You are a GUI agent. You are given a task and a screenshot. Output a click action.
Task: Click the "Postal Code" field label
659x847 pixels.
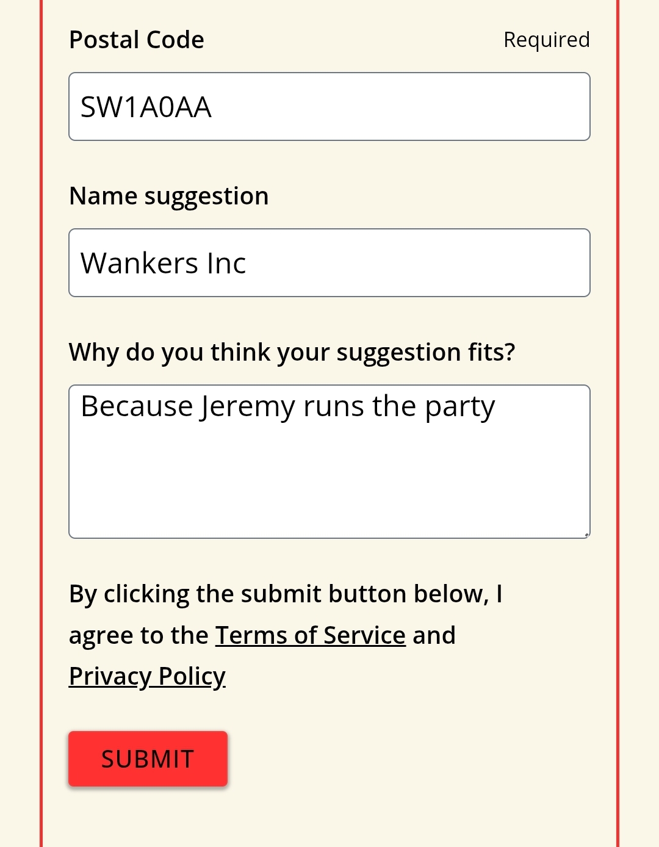137,40
